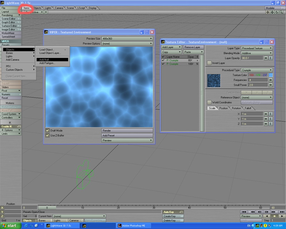Step back one frame button
The width and height of the screenshot is (286, 229).
click(x=260, y=212)
